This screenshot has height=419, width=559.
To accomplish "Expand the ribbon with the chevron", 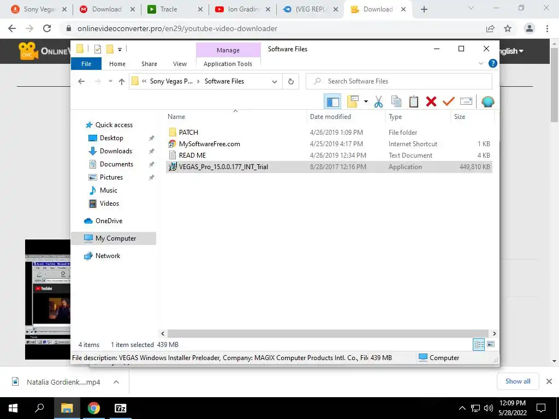I will pos(481,63).
